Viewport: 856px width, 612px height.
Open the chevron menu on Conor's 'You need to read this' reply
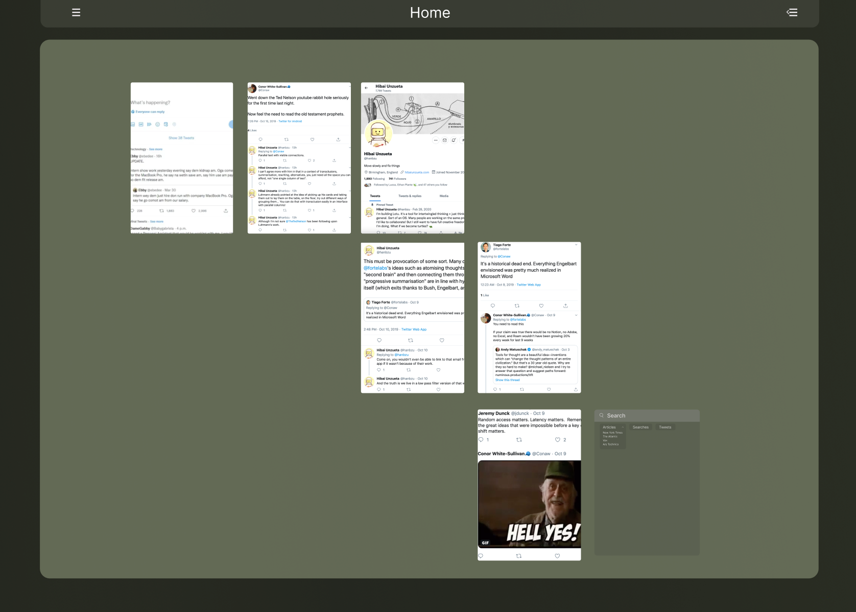[x=576, y=315]
